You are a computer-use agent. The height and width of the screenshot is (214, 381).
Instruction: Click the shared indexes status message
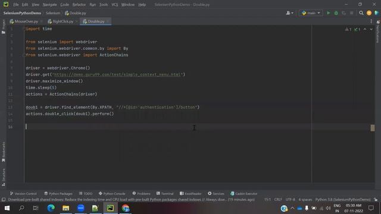click(131, 200)
